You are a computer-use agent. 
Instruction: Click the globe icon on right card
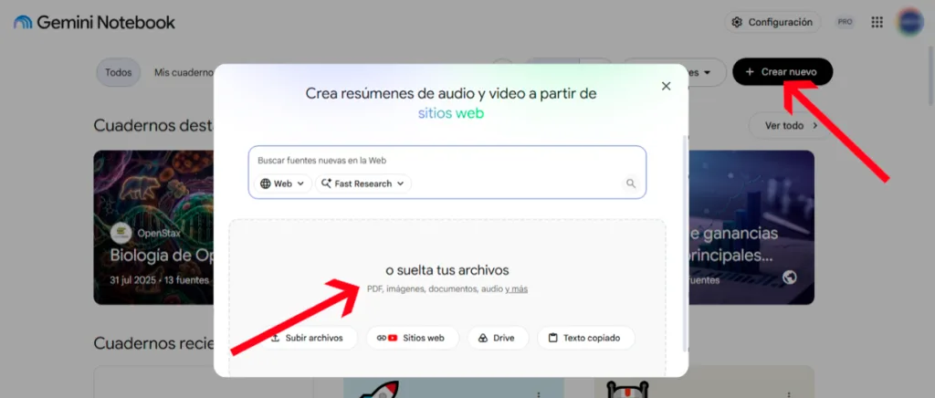point(790,278)
